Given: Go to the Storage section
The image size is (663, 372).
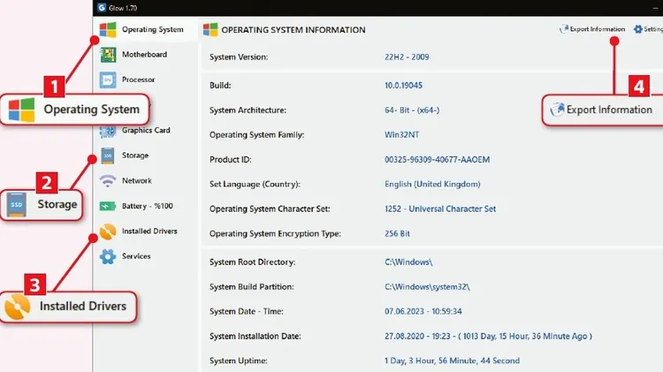Looking at the screenshot, I should pyautogui.click(x=135, y=156).
